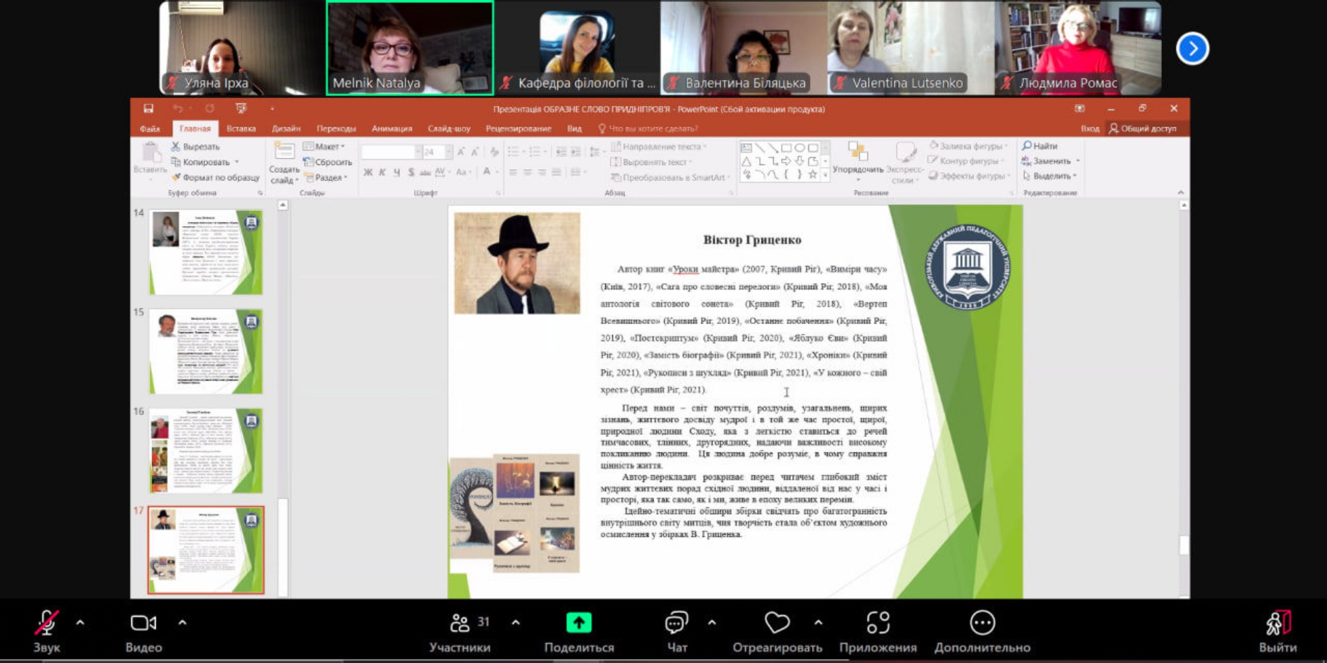Select the Triangle shape in shapes gallery
1327x663 pixels.
746,161
